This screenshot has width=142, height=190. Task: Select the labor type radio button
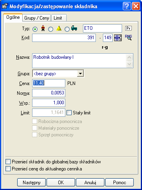point(35,29)
